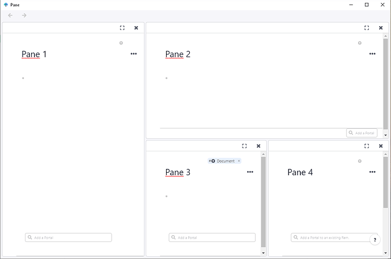The image size is (391, 259).
Task: Go back with the left arrow
Action: [x=10, y=15]
